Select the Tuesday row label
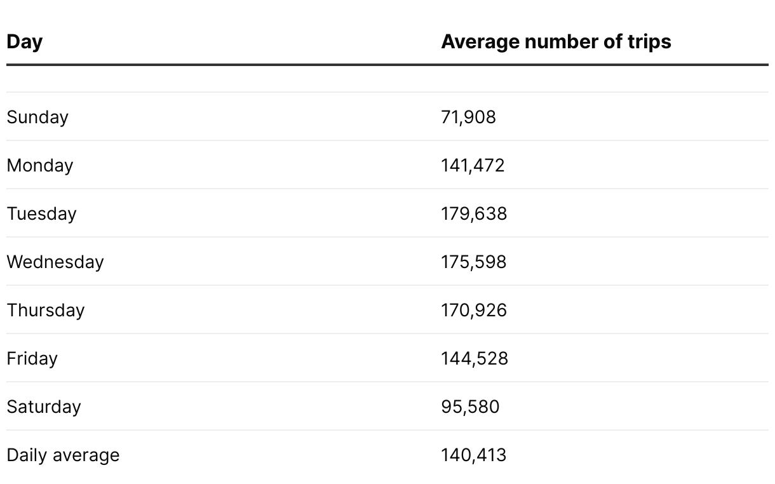The image size is (775, 484). pos(41,214)
